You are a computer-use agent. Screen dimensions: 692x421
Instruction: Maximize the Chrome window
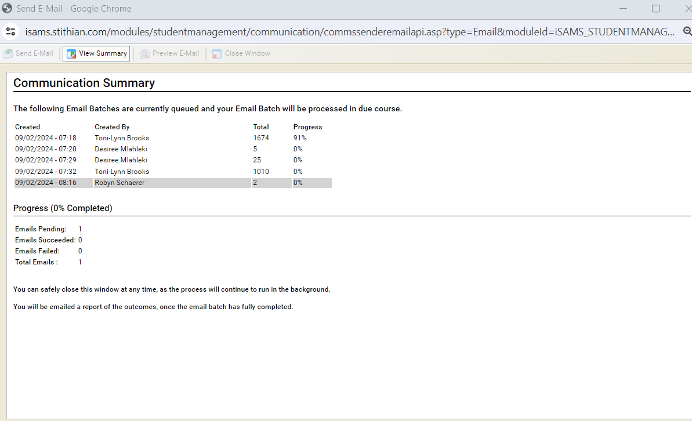click(x=655, y=9)
